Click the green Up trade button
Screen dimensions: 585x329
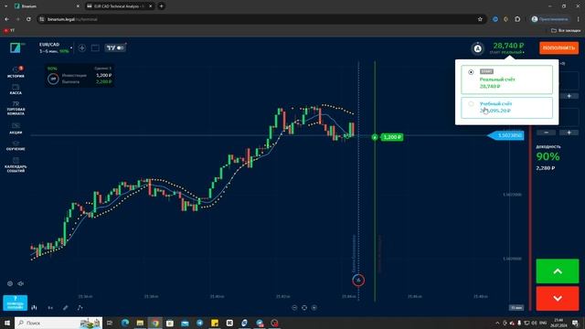(558, 271)
